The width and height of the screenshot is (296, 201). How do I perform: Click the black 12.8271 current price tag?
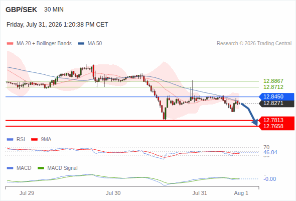point(276,103)
